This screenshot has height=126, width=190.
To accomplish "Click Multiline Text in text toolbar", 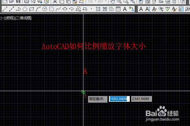I will pyautogui.click(x=141, y=9).
